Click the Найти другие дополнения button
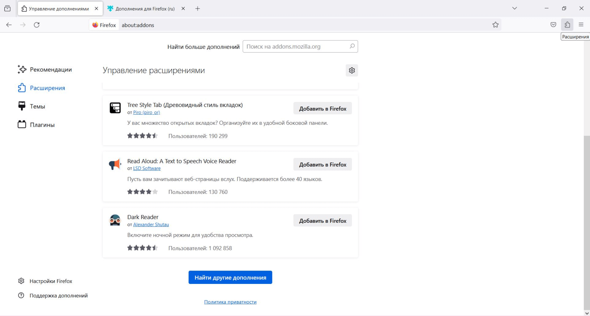The image size is (590, 316). [230, 277]
